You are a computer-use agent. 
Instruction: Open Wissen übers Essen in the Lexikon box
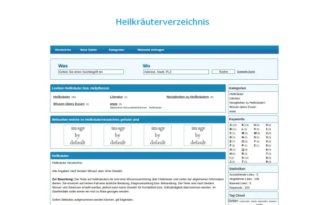(x=69, y=104)
